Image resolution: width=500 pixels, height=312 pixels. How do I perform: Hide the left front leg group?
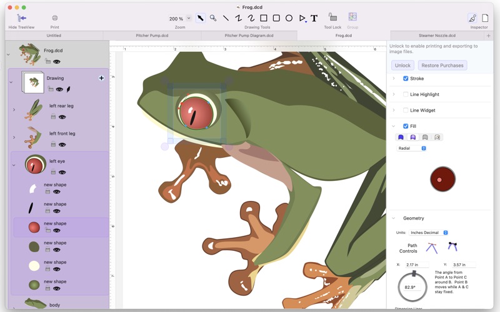click(x=62, y=145)
